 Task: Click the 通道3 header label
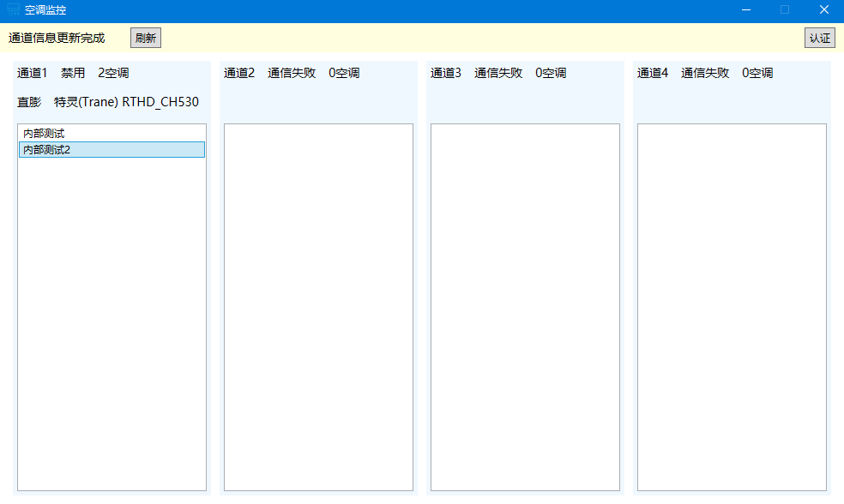(x=446, y=73)
